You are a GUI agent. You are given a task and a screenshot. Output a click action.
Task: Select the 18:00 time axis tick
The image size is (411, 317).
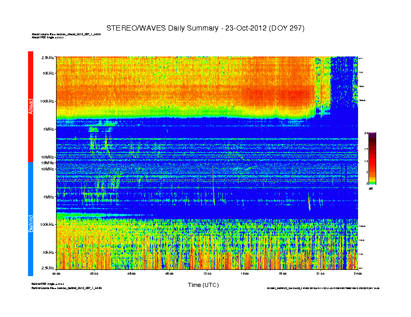283,273
